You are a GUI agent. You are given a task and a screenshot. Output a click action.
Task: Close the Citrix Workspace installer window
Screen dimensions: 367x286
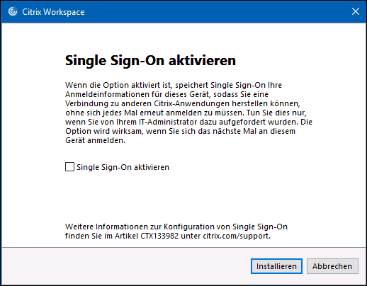(x=356, y=11)
